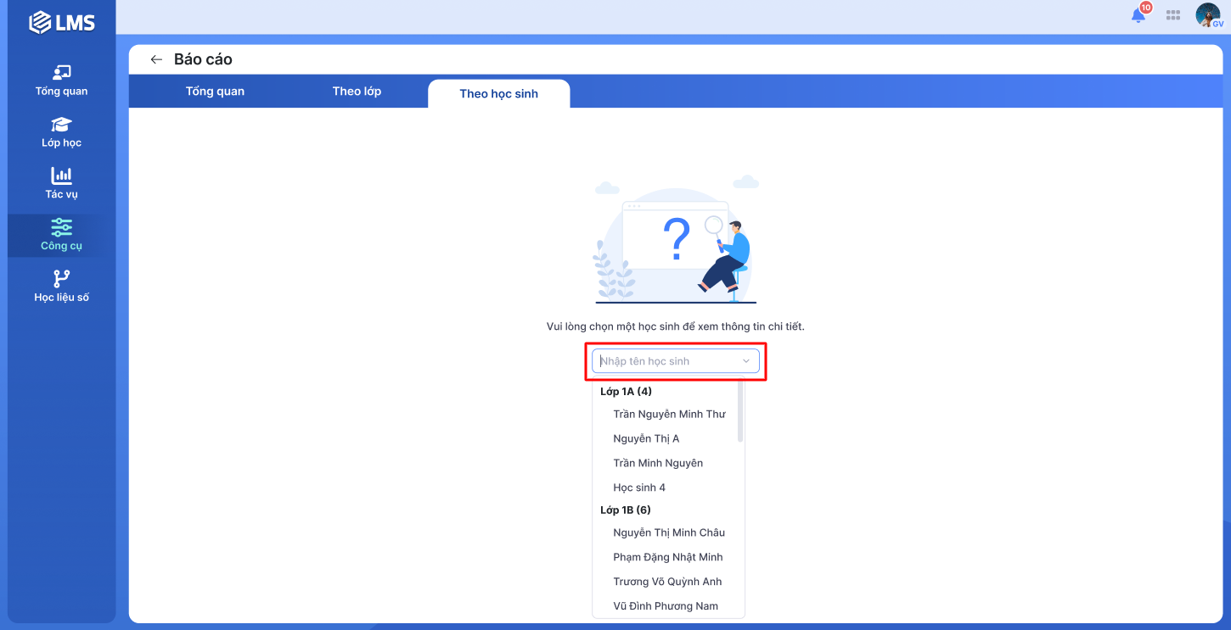Switch to the Tổng quan tab
Screen dimensions: 1231x630
click(215, 92)
